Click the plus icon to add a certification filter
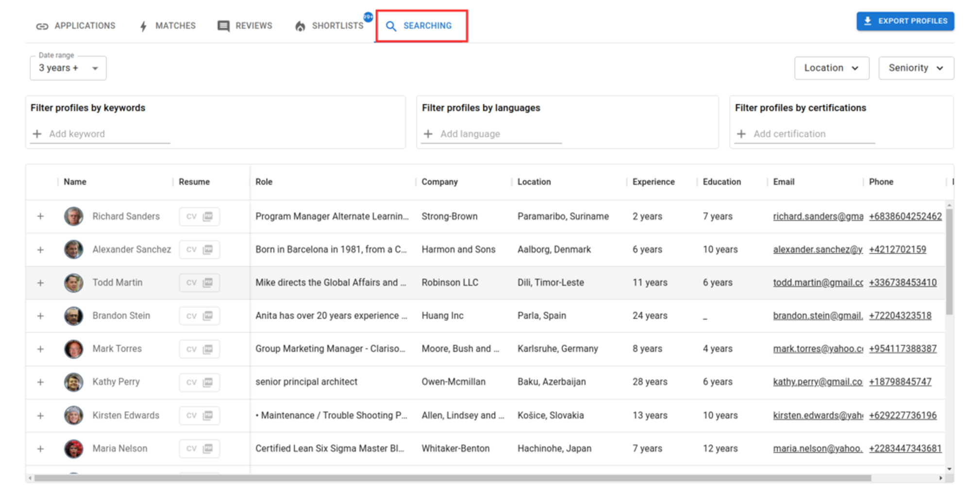971x496 pixels. click(741, 134)
